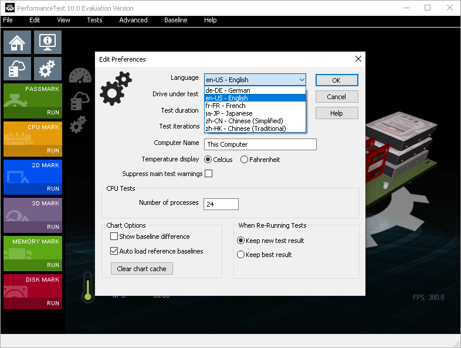Open the Edit menu
This screenshot has width=461, height=348.
tap(35, 20)
